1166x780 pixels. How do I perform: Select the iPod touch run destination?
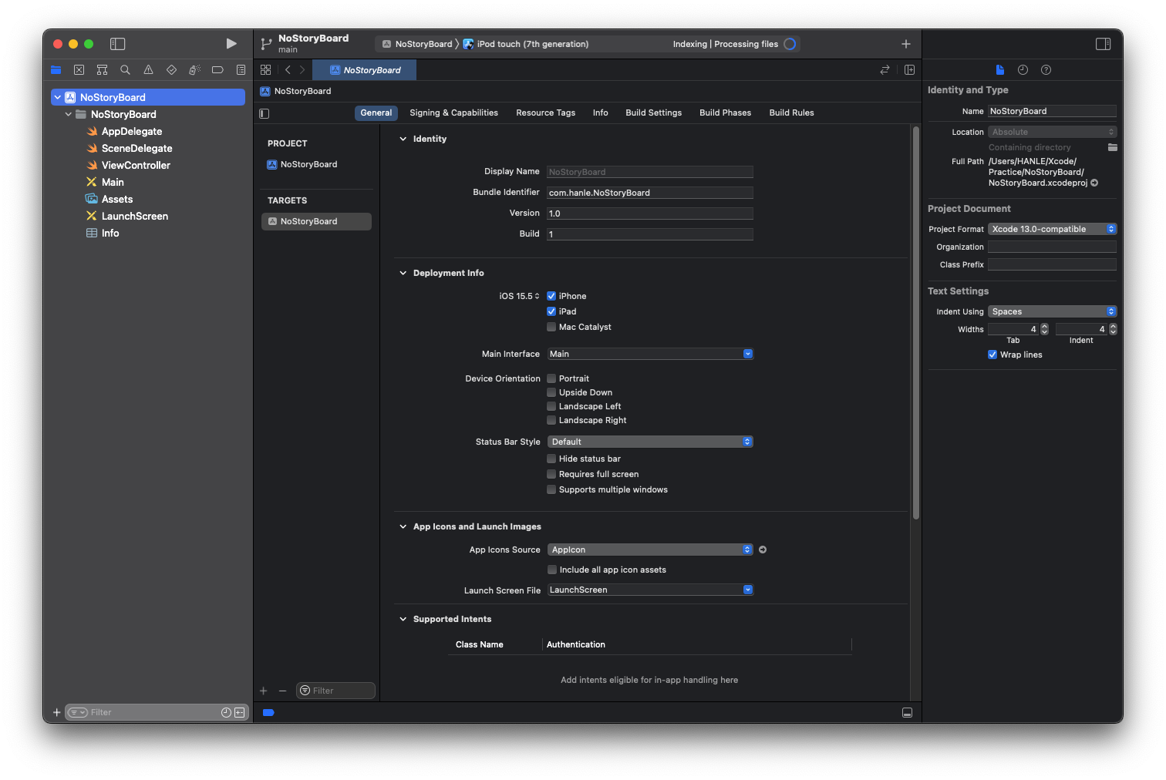pos(526,44)
